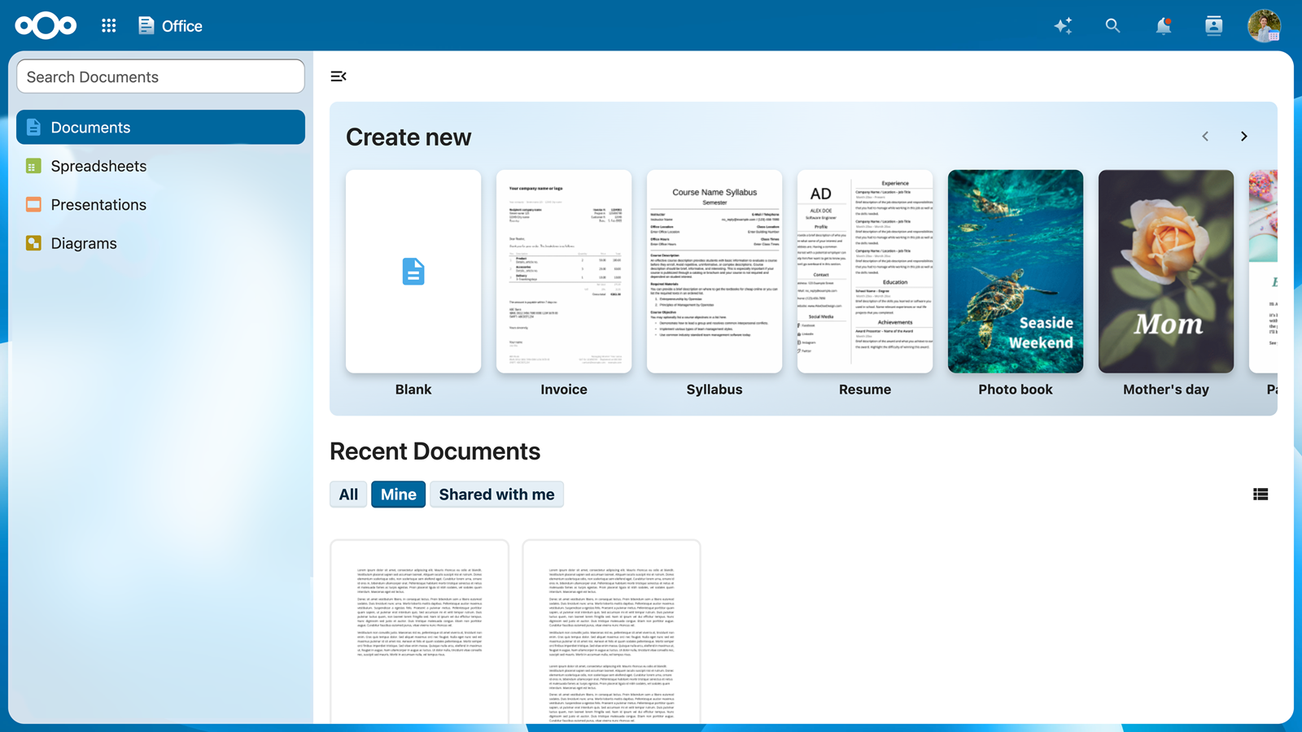The image size is (1302, 732).
Task: Open the first recent document thumbnail
Action: 419,632
